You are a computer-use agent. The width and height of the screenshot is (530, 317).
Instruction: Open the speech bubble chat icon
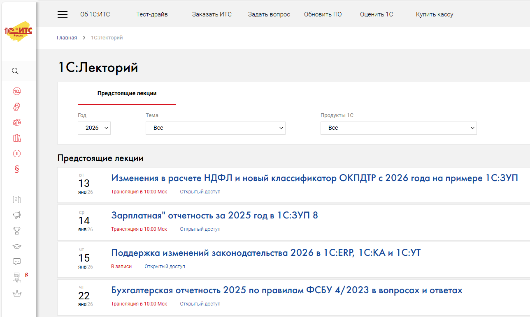(x=17, y=262)
